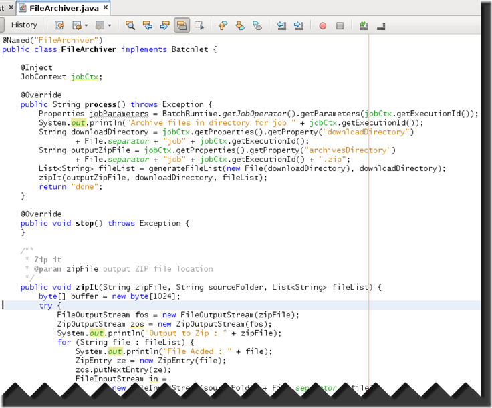Place cursor on the zipIt method declaration

click(87, 287)
